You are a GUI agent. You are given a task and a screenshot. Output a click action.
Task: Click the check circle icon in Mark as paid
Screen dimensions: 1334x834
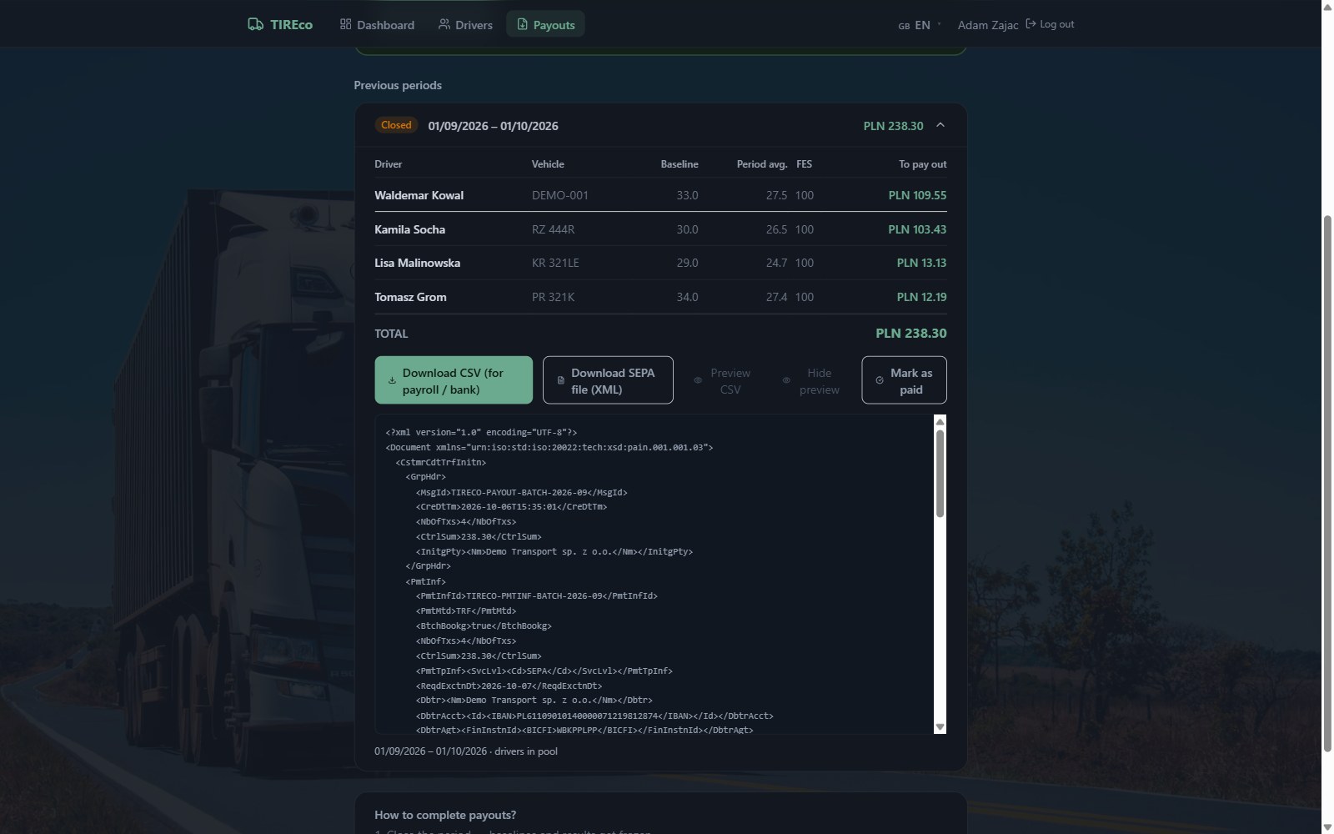click(x=880, y=380)
